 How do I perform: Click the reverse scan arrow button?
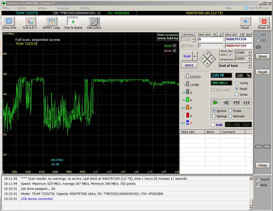coord(226,103)
